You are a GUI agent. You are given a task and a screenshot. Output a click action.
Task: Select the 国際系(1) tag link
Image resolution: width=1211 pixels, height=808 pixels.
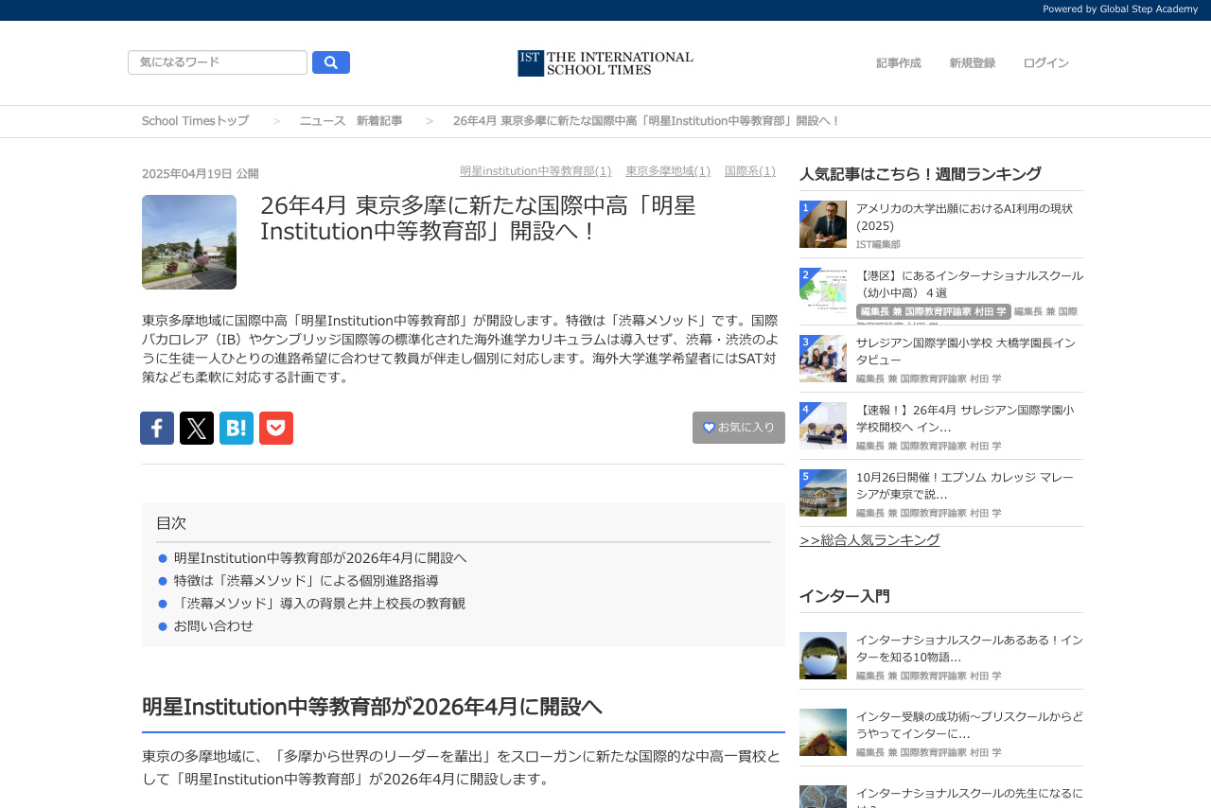(749, 171)
